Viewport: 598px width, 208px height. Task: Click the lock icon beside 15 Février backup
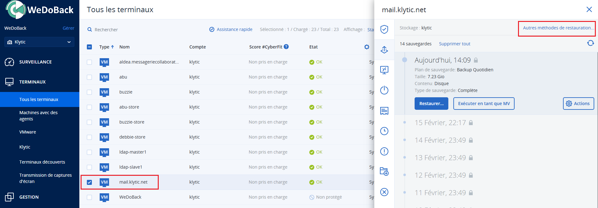pos(471,123)
